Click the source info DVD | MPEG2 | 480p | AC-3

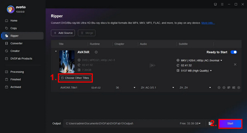(98, 60)
